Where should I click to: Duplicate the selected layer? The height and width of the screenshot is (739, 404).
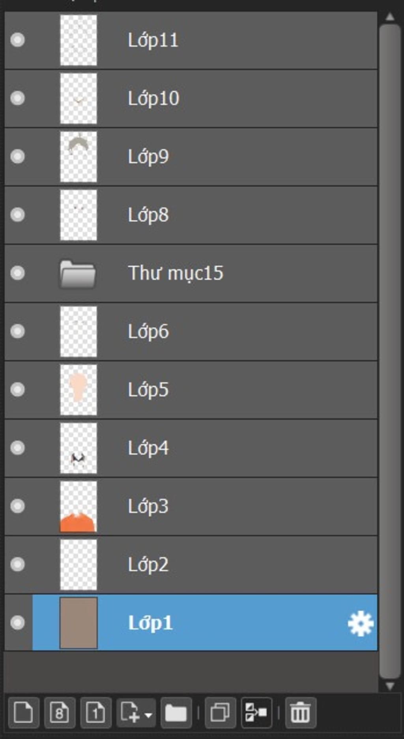click(221, 713)
